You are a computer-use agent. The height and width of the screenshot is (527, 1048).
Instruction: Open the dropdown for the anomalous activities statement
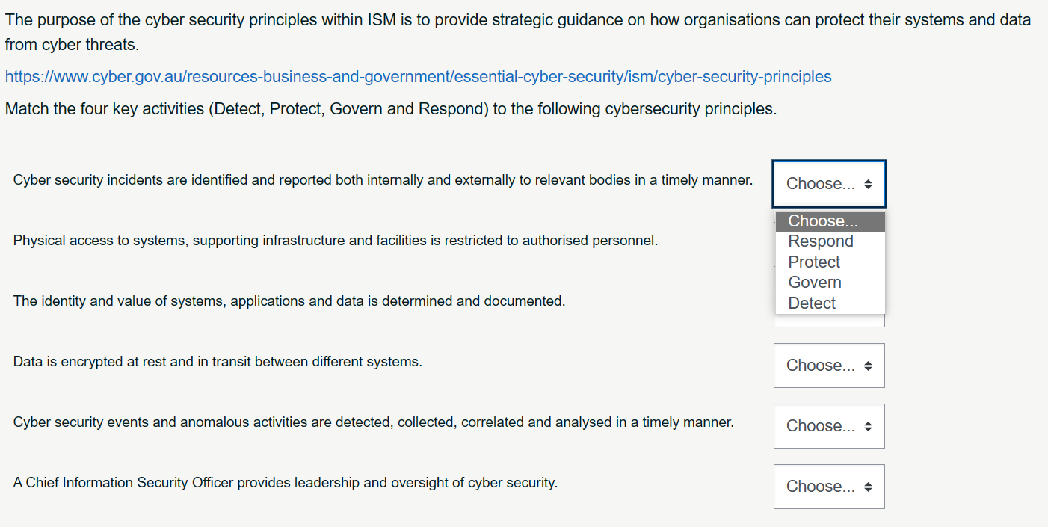(829, 425)
